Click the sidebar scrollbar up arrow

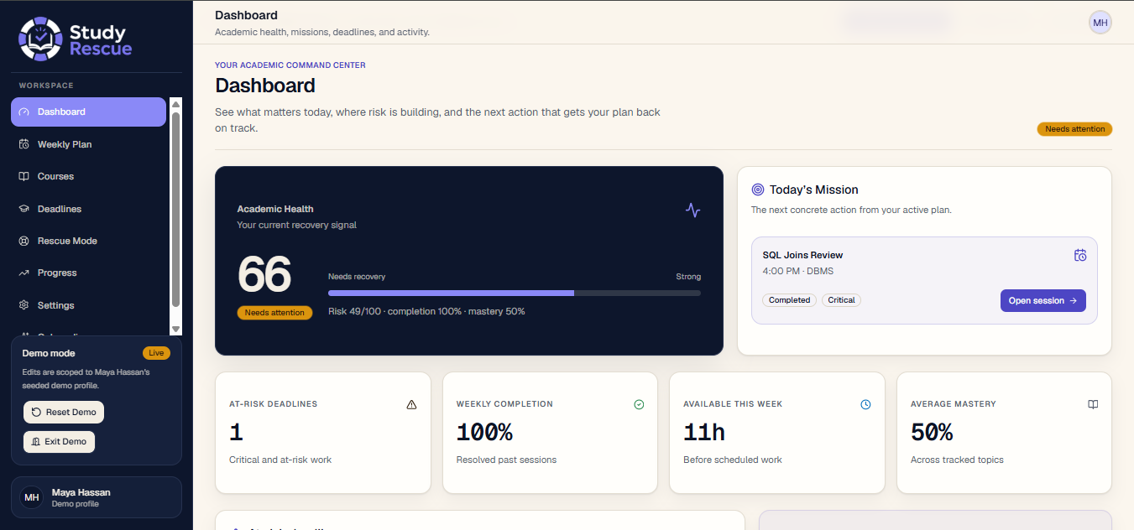(x=175, y=104)
